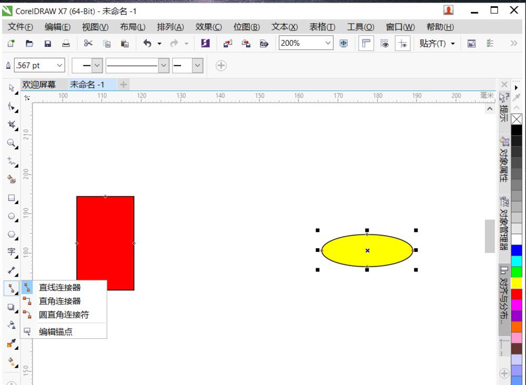The width and height of the screenshot is (526, 385).
Task: Choose 直线连接器 from flyout
Action: (64, 287)
